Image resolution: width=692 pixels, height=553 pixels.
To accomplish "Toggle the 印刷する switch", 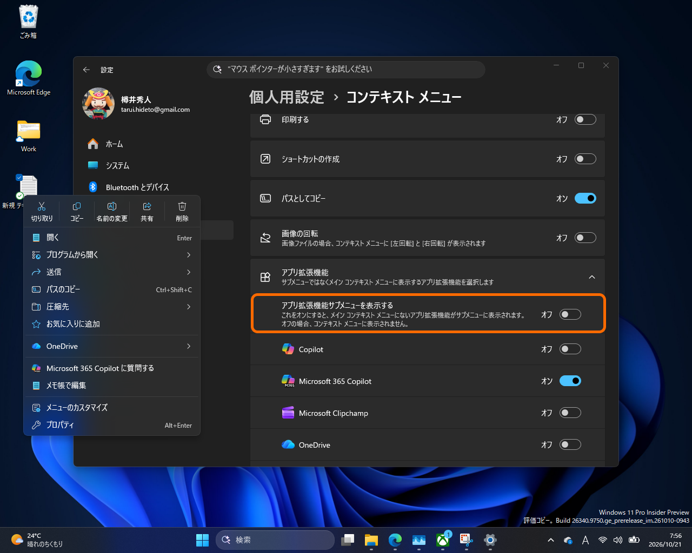I will 585,119.
